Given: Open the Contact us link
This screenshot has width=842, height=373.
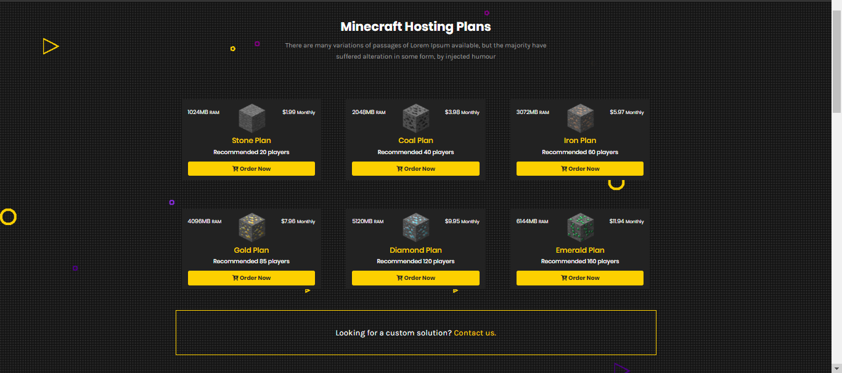Looking at the screenshot, I should tap(474, 333).
